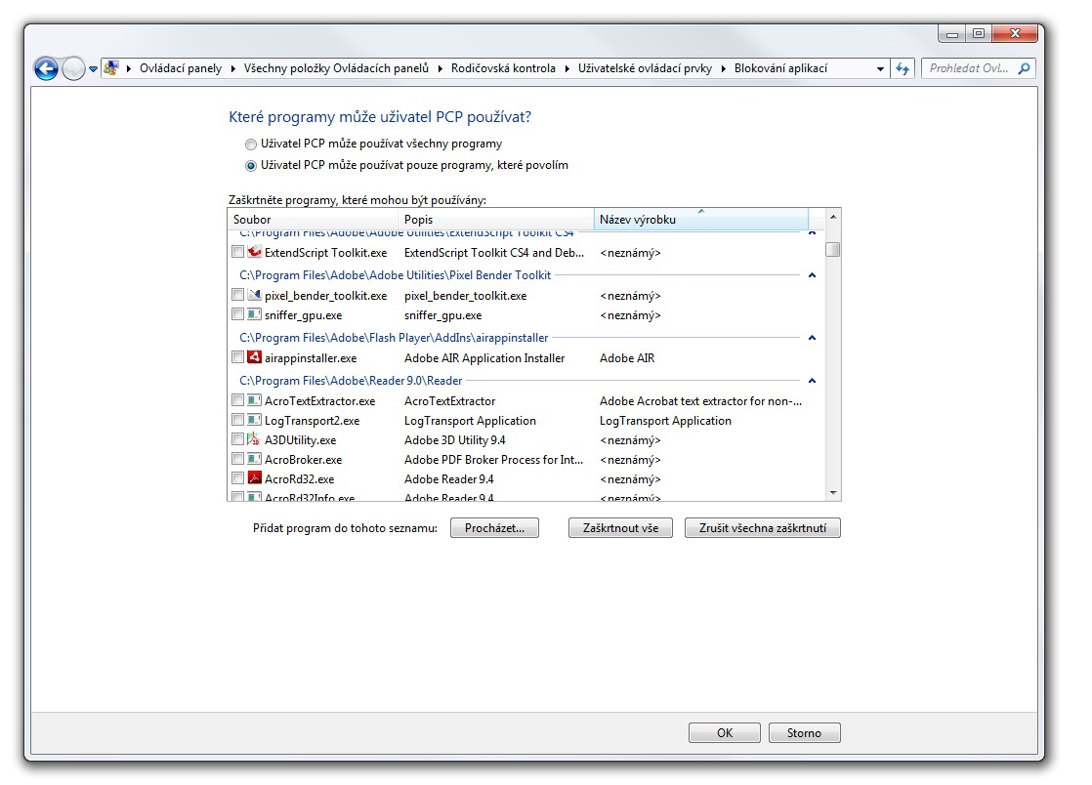Select the 'Adobe AIR' manufacturer cell
This screenshot has width=1092, height=785.
click(627, 358)
